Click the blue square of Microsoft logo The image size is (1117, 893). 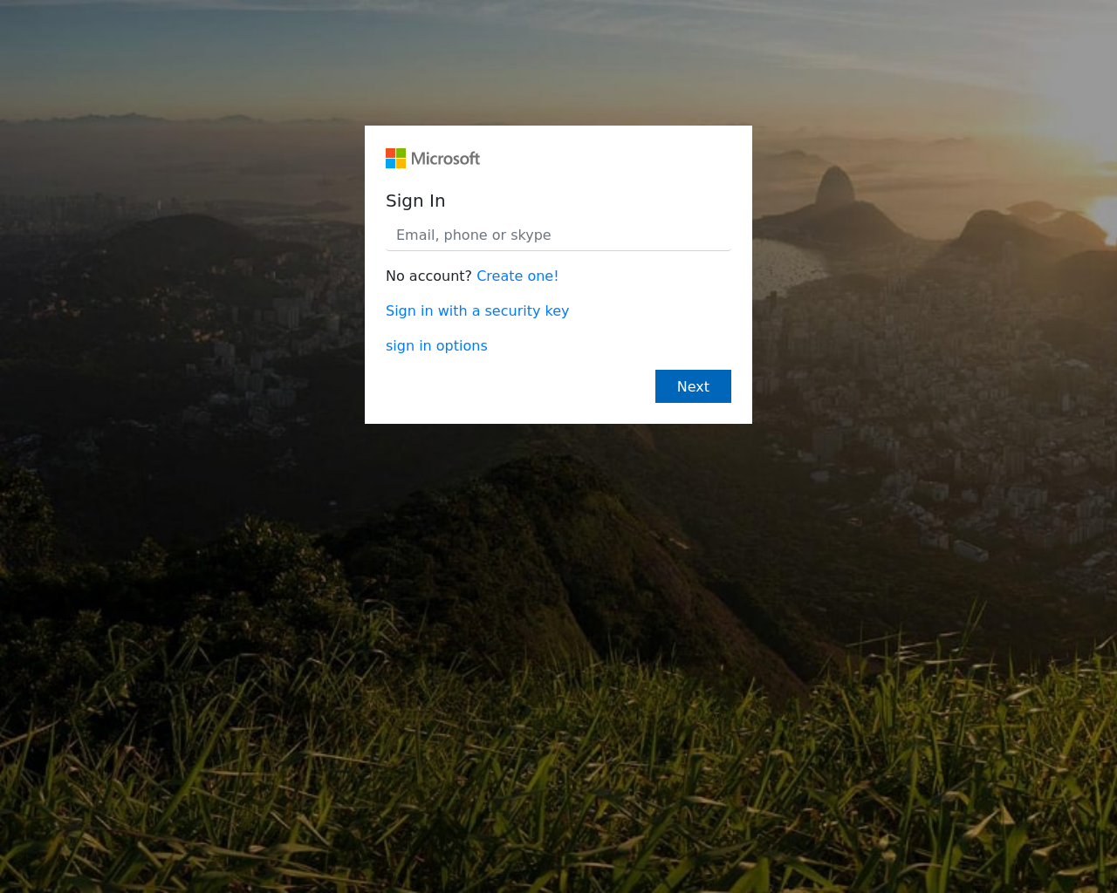[x=390, y=163]
